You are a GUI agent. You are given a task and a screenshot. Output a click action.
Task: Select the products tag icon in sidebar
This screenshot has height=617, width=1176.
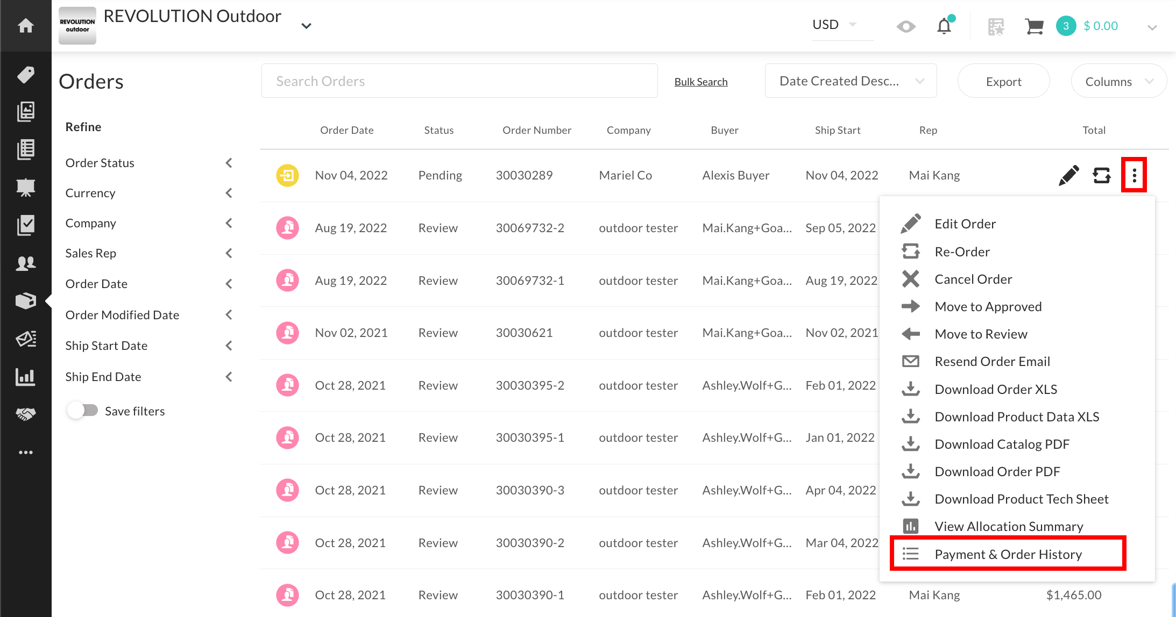pos(25,74)
